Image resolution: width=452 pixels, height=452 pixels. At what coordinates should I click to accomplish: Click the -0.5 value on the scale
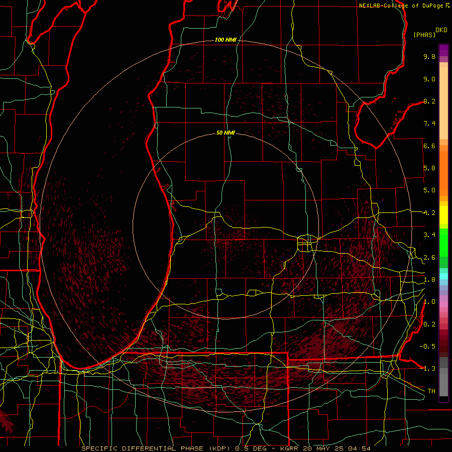[427, 346]
